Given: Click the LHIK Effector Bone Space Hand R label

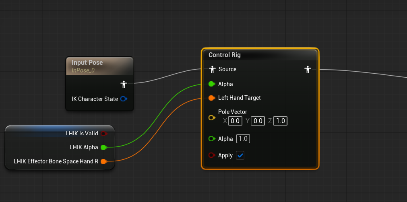Looking at the screenshot, I should [x=56, y=161].
